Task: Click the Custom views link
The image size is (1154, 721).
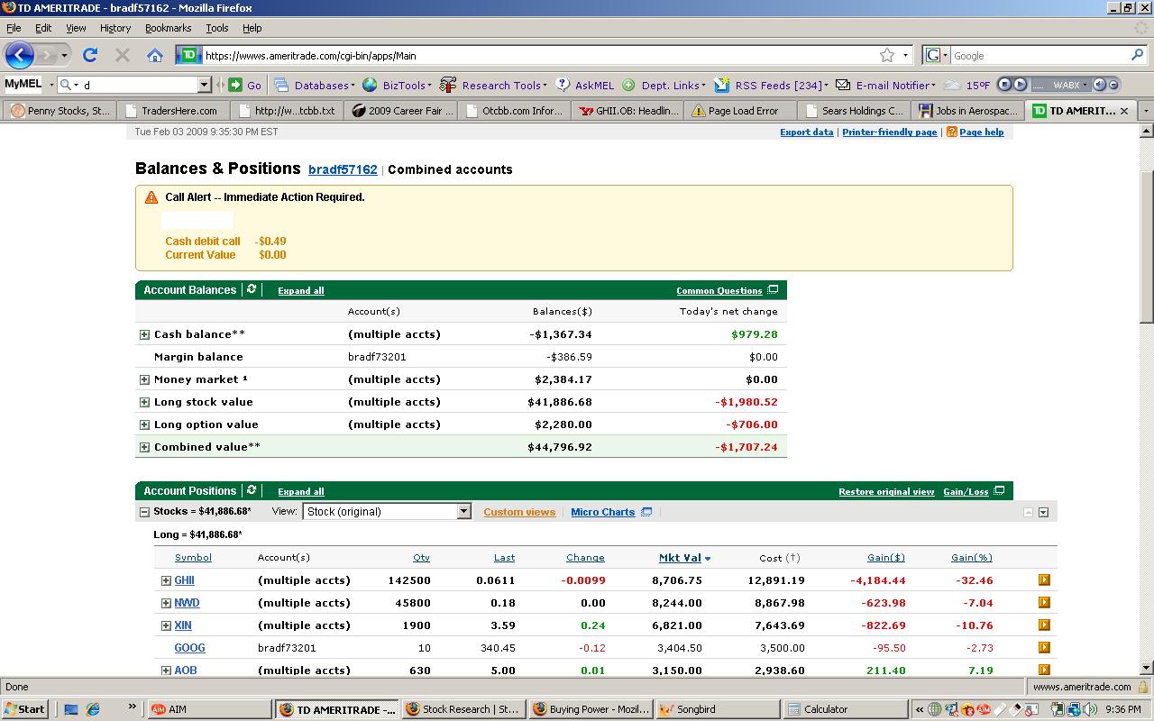Action: [x=519, y=512]
